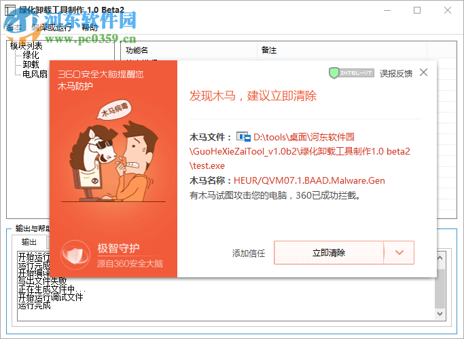Close the 绿化卸载工具制作 main window
This screenshot has width=464, height=339.
pyautogui.click(x=448, y=10)
